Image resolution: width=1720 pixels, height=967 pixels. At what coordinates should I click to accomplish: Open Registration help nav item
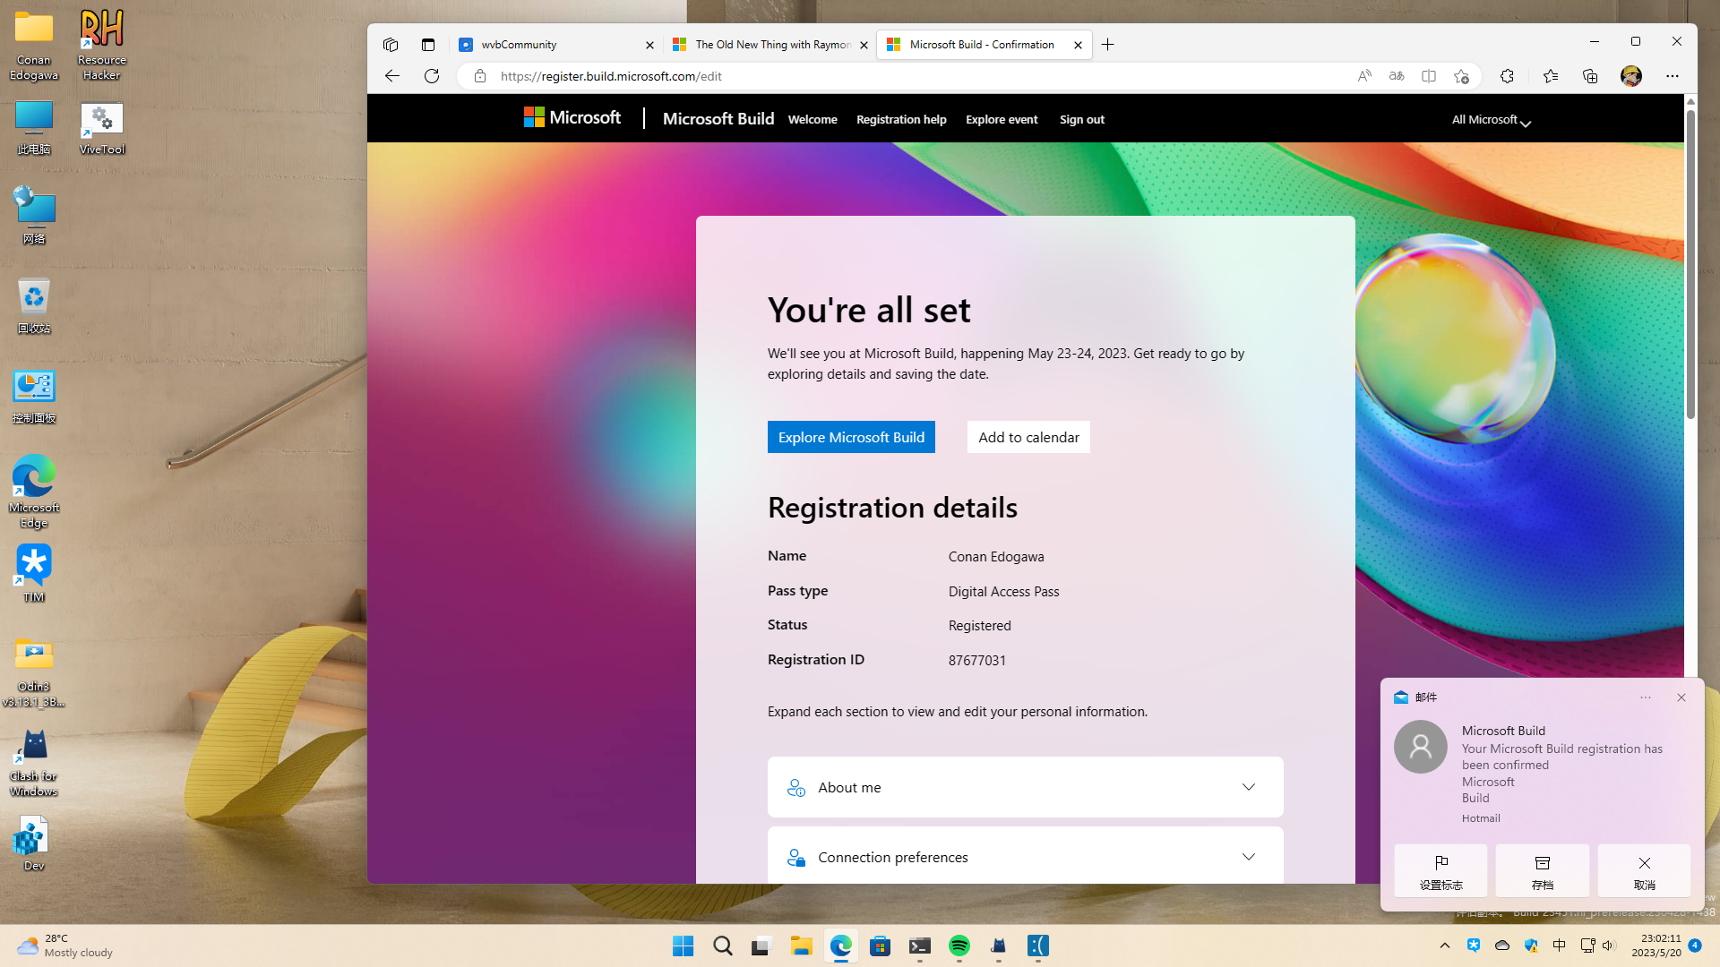[x=901, y=119]
